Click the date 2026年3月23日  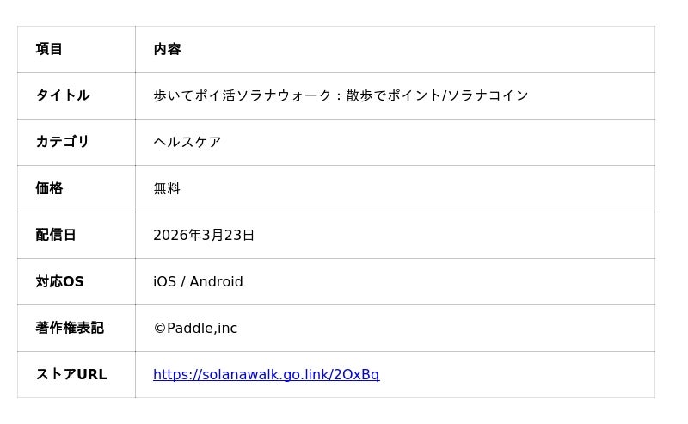click(x=204, y=236)
